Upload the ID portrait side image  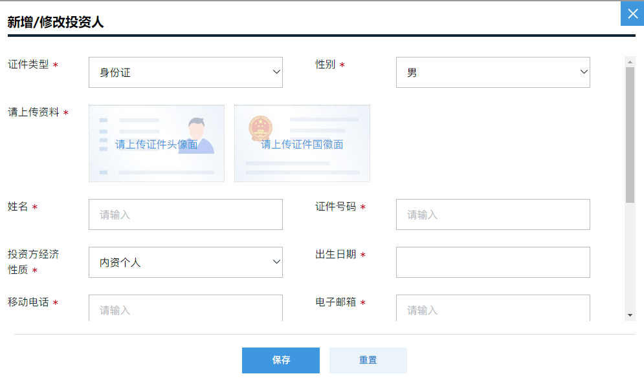click(x=157, y=143)
